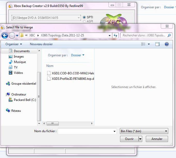The image size is (176, 158).
Task: Open help with the question mark icon
Action: pos(167,44)
